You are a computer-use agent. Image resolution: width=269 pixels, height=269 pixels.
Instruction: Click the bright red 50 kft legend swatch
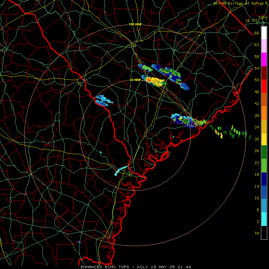click(x=264, y=86)
